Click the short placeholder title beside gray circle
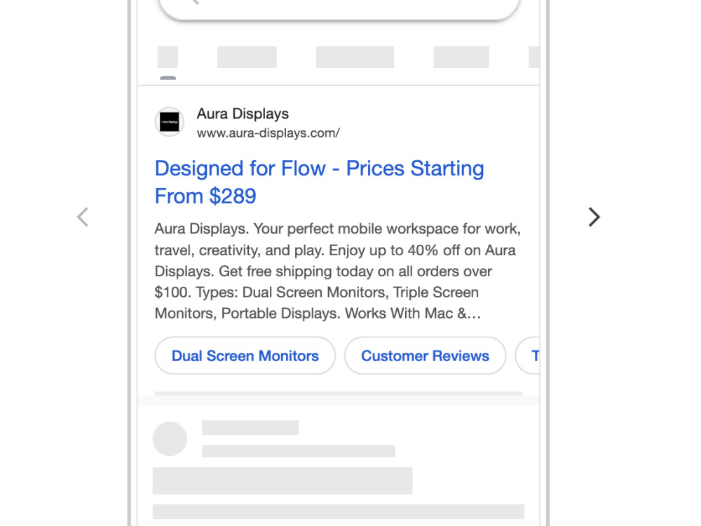The height and width of the screenshot is (526, 701). [250, 428]
